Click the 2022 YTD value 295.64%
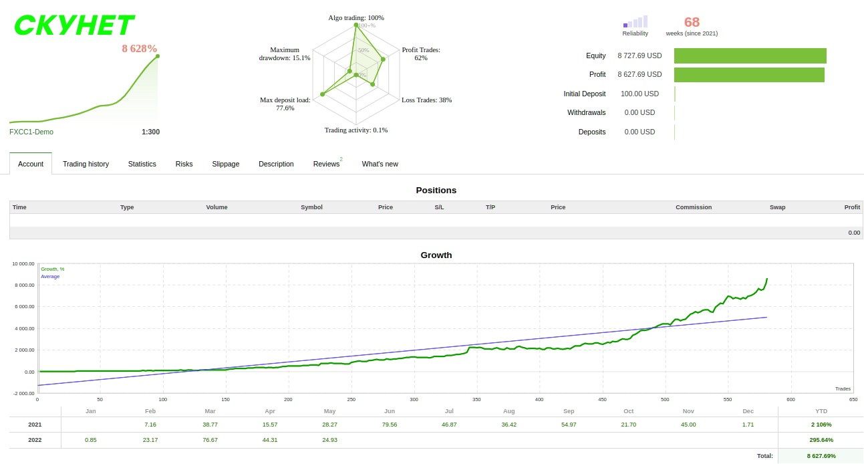This screenshot has width=864, height=464. tap(821, 440)
